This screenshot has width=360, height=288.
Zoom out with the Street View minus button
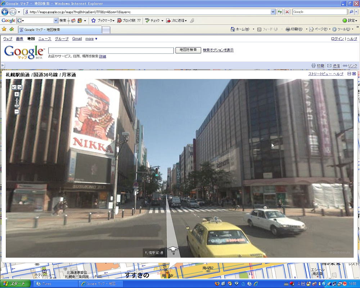pos(17,112)
